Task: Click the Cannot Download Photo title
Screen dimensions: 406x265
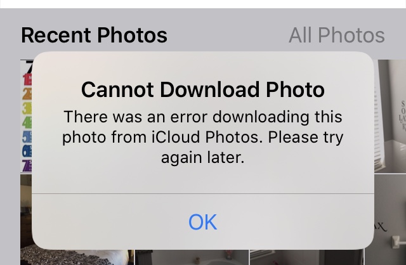Action: click(203, 90)
